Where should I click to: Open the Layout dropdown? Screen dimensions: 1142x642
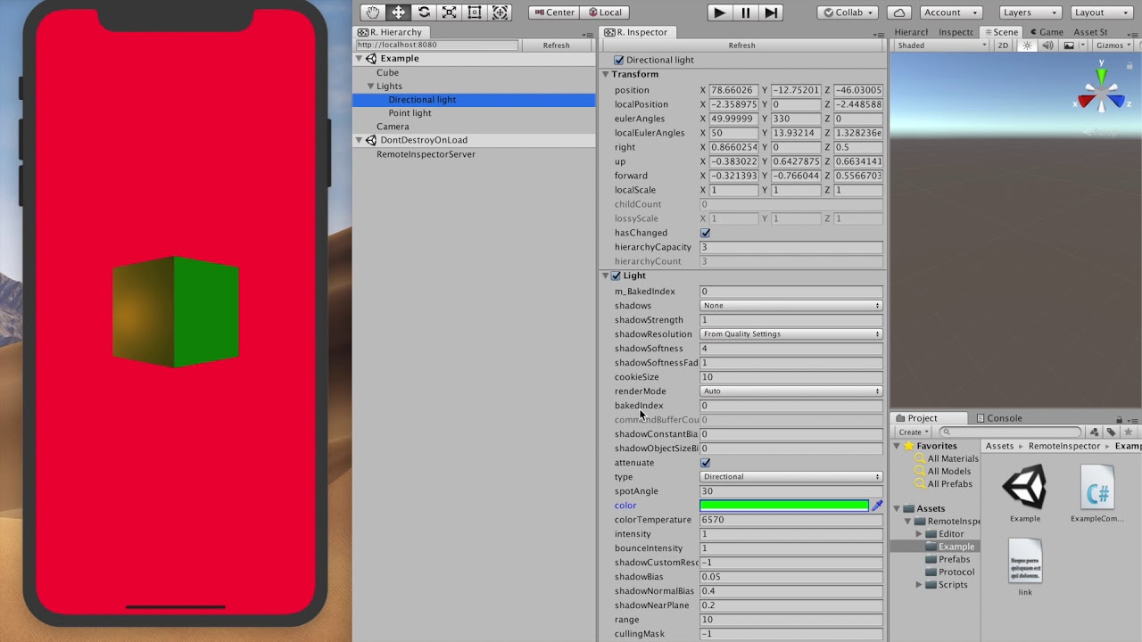(x=1100, y=12)
